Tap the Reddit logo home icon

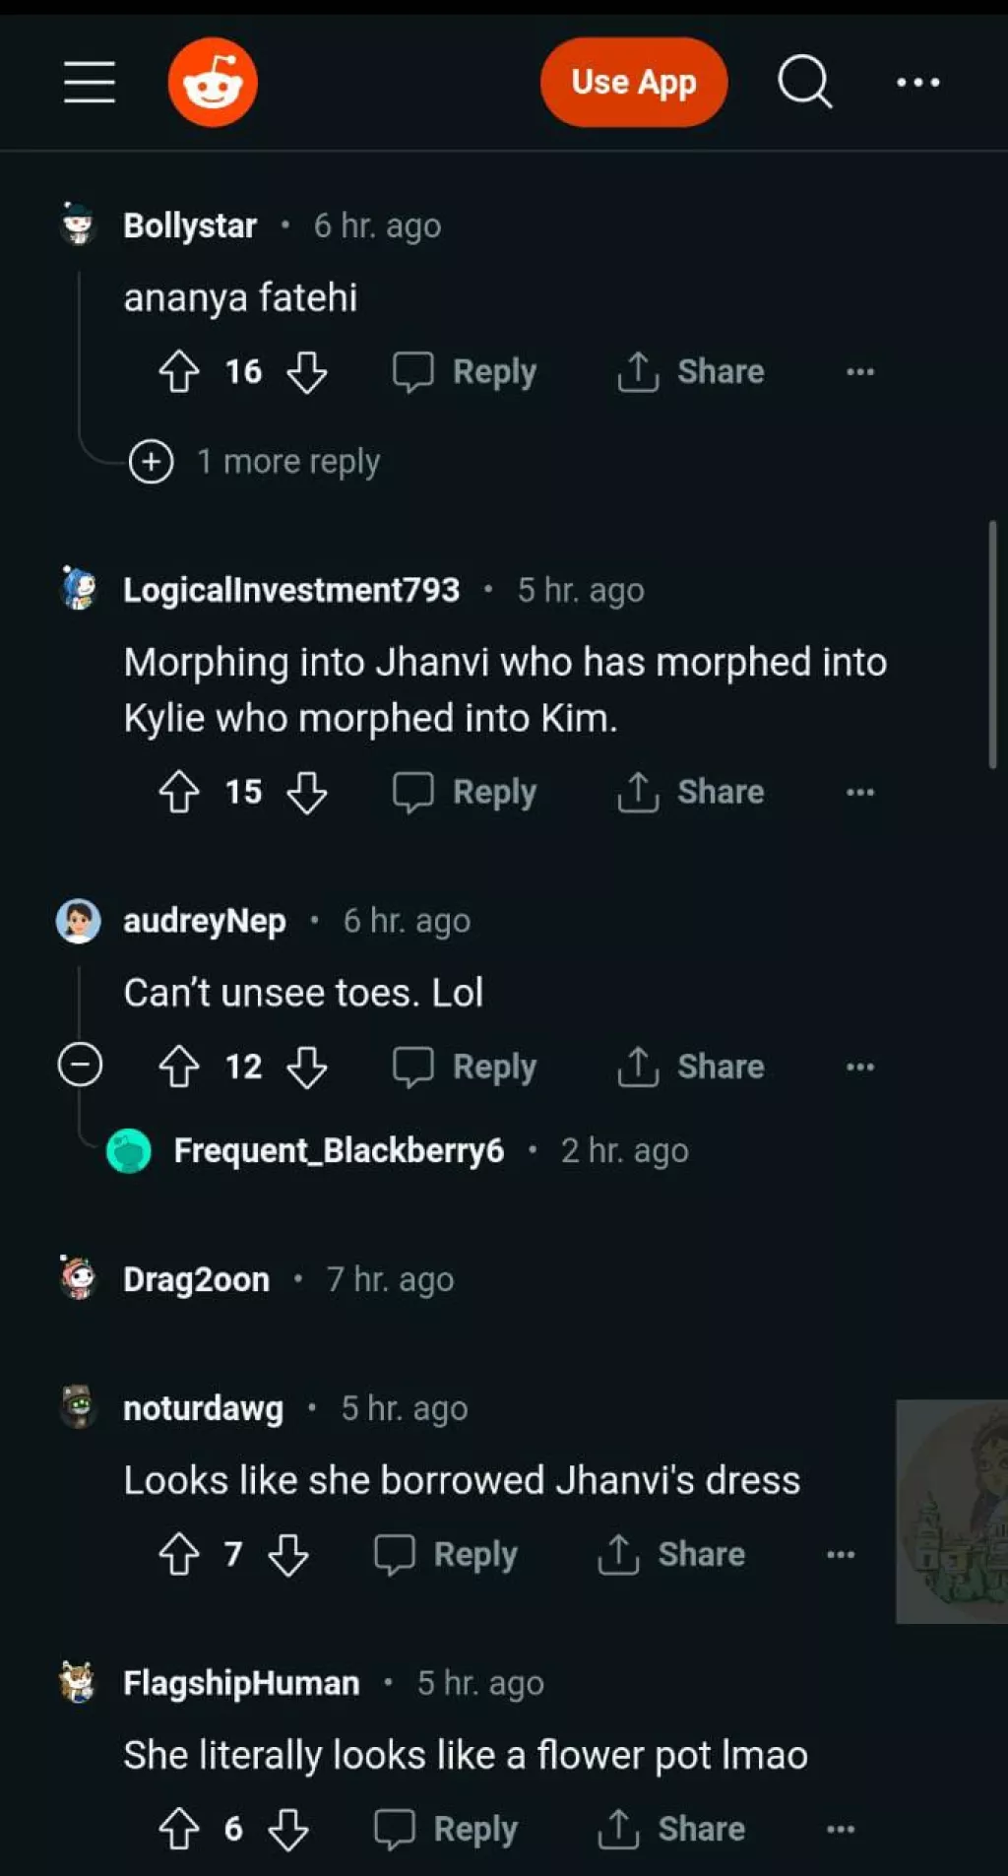coord(213,82)
